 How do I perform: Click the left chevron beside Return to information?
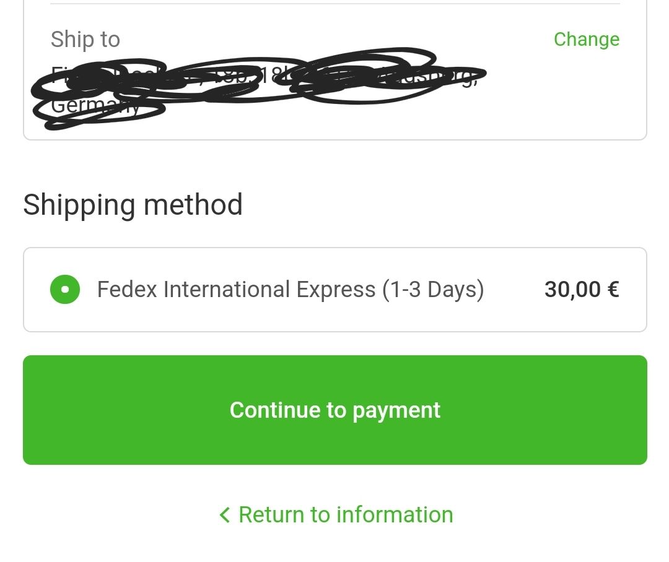[225, 515]
